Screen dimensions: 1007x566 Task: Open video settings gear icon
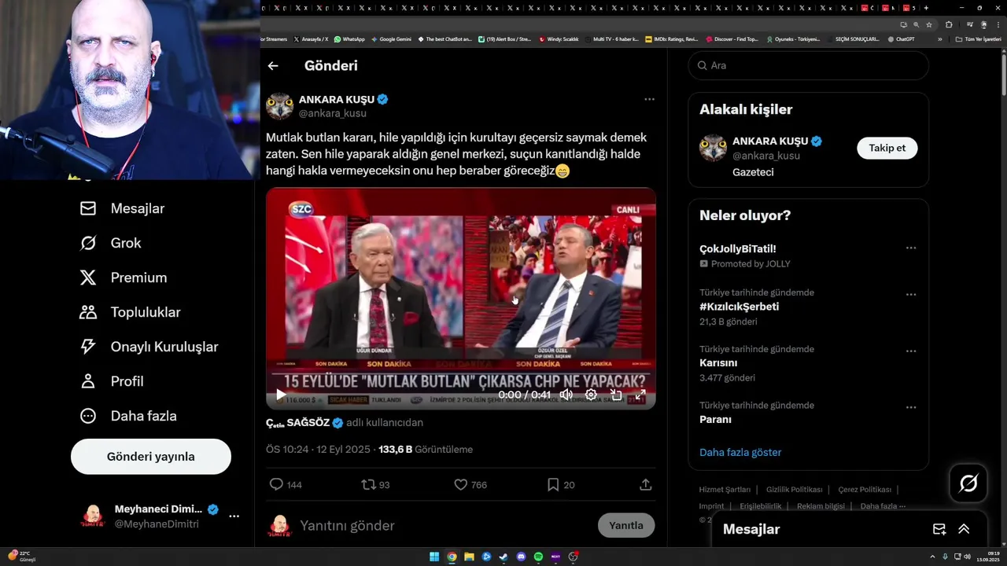coord(591,395)
